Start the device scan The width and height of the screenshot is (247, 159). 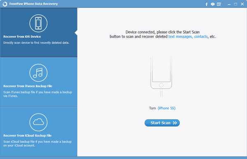point(162,123)
